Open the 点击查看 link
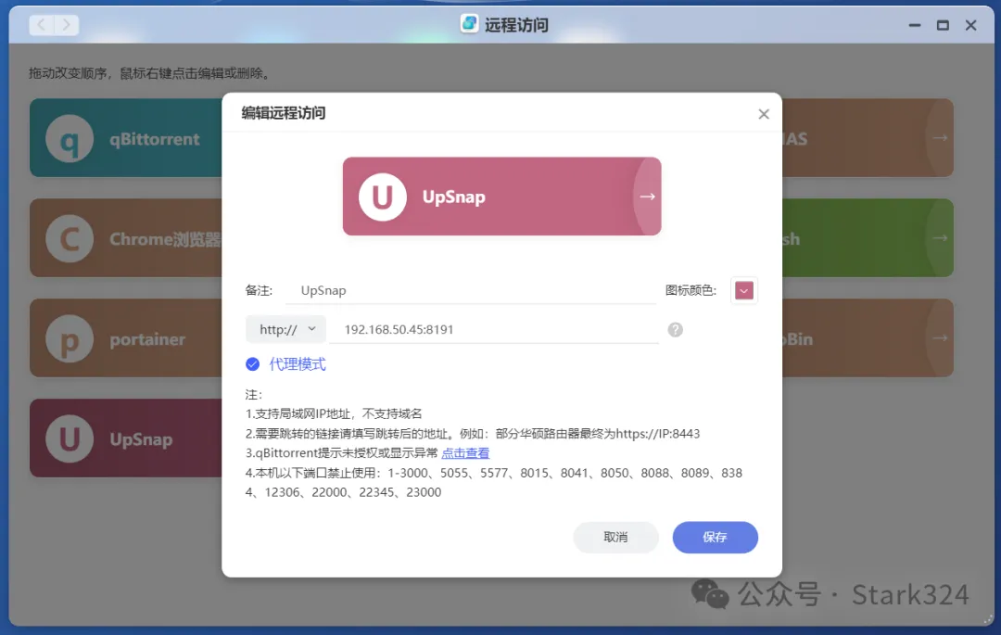This screenshot has height=635, width=1001. 465,453
